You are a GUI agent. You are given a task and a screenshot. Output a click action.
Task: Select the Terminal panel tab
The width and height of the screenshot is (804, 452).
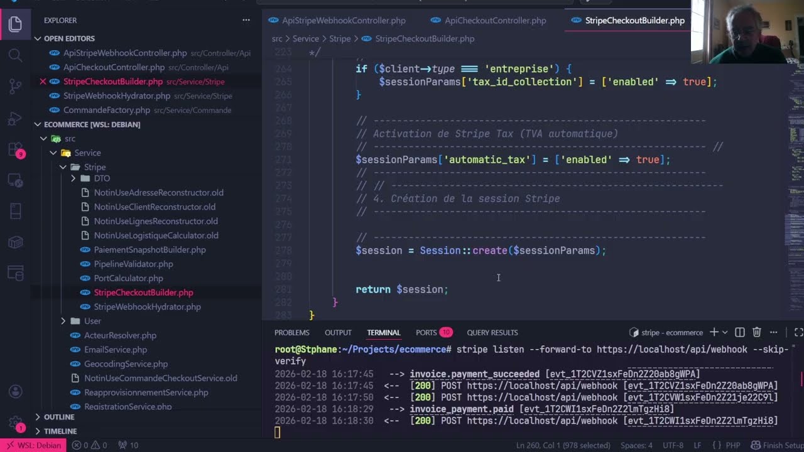[383, 332]
